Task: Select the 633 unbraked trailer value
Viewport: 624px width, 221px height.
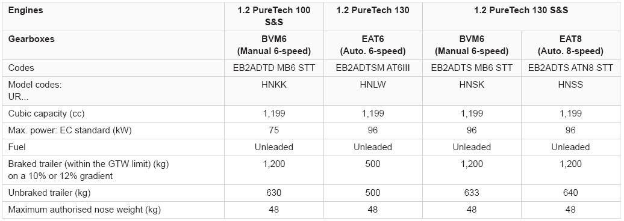Action: point(472,192)
